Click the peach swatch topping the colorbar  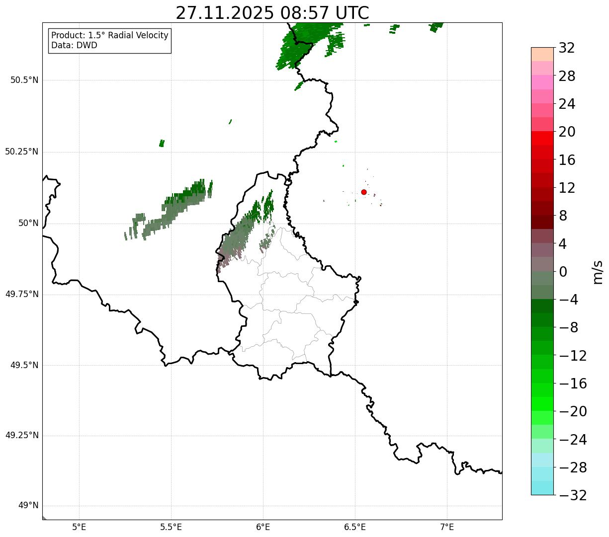point(542,54)
